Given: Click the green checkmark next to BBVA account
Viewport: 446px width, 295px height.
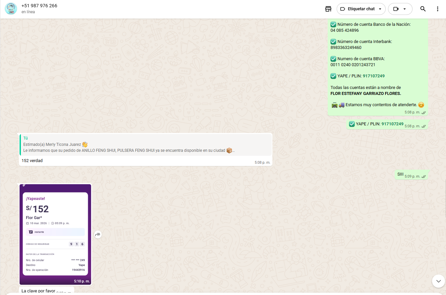Looking at the screenshot, I should 333,59.
